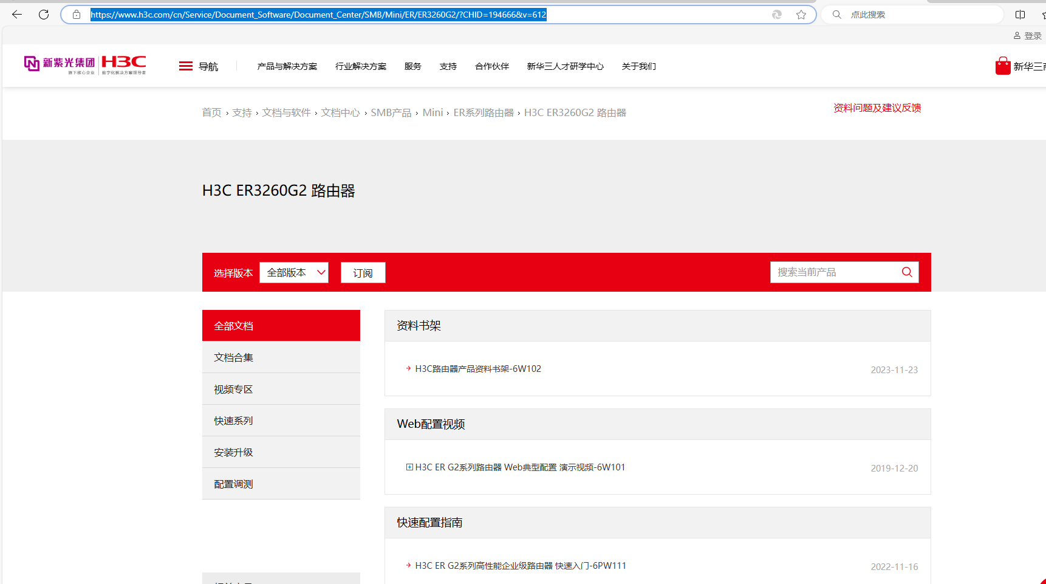Click 资料问题及建议反馈 link
The width and height of the screenshot is (1046, 584).
[877, 108]
